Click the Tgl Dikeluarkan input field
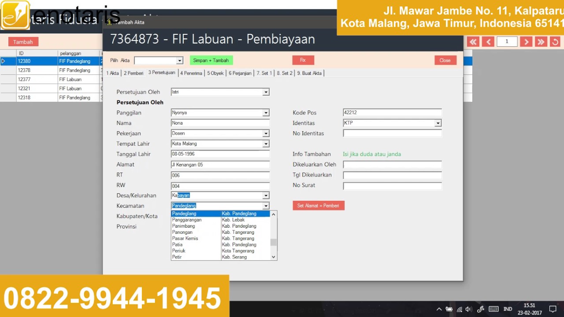 coord(392,175)
